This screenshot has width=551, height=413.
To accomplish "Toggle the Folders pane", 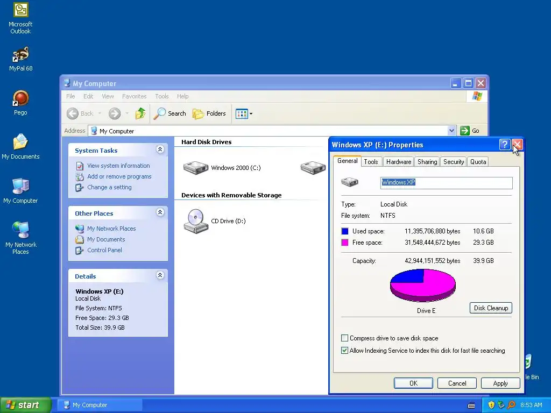I will point(209,113).
